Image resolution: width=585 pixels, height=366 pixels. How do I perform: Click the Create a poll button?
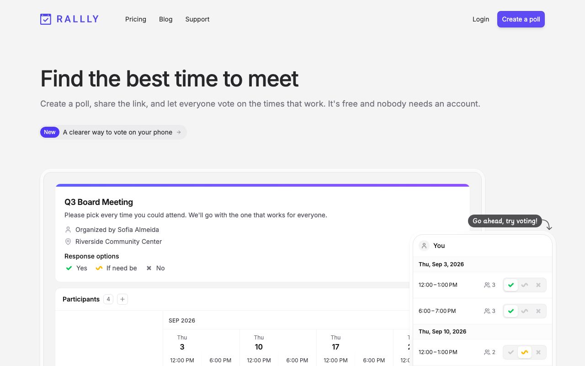[x=521, y=19]
